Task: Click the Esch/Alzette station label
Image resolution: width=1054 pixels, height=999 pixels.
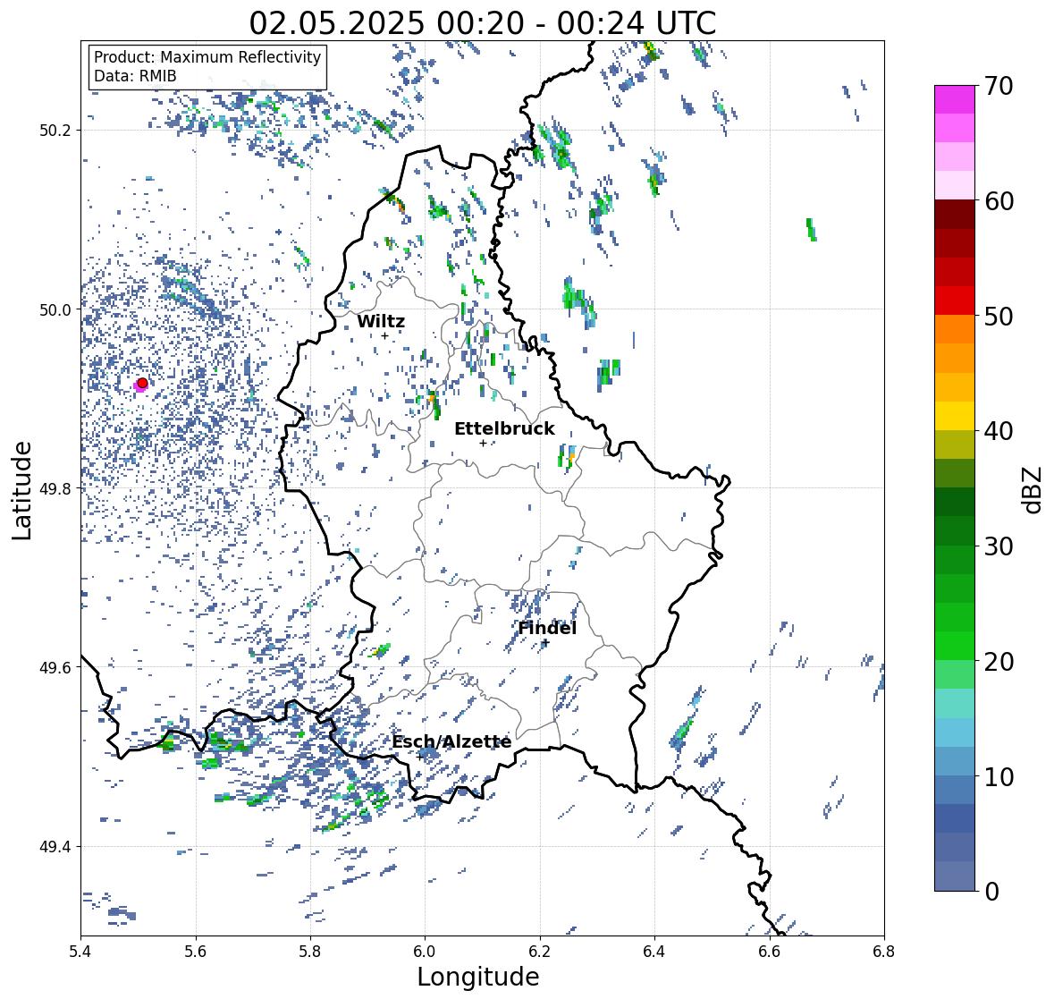Action: tap(451, 741)
